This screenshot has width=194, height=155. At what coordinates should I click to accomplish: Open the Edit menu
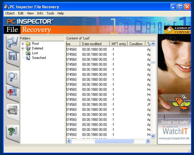click(21, 13)
